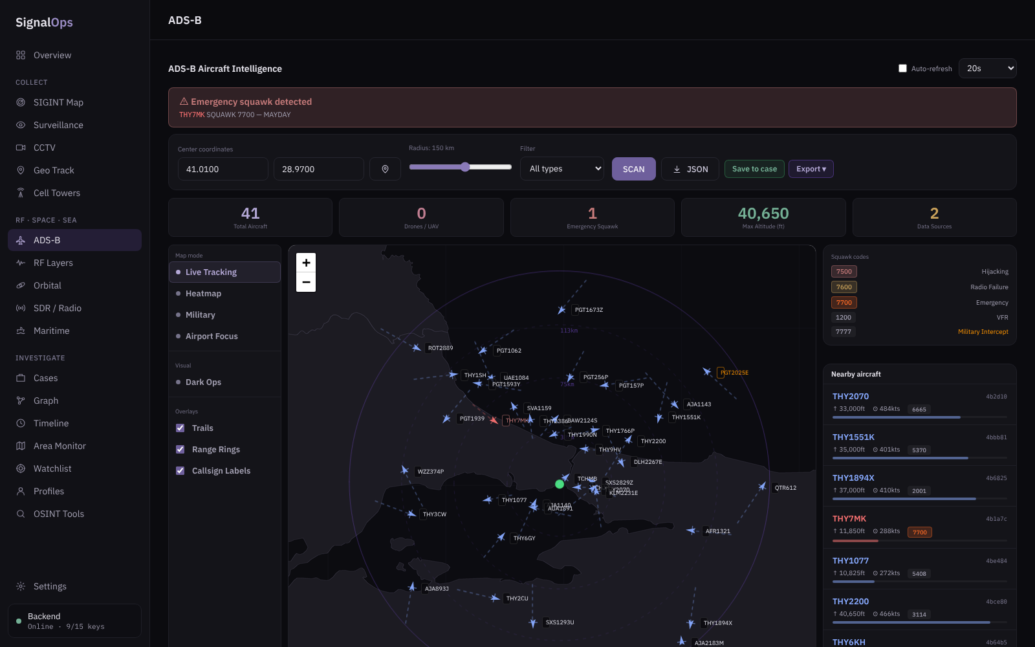
Task: Uncheck the Trails overlay
Action: pyautogui.click(x=180, y=428)
